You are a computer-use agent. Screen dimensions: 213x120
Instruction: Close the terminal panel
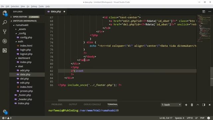tap(210, 105)
